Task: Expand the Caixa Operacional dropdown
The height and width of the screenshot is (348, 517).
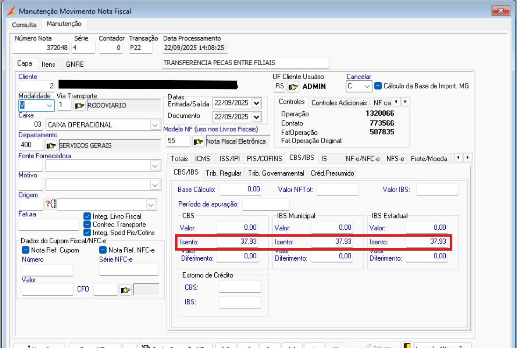Action: click(155, 125)
